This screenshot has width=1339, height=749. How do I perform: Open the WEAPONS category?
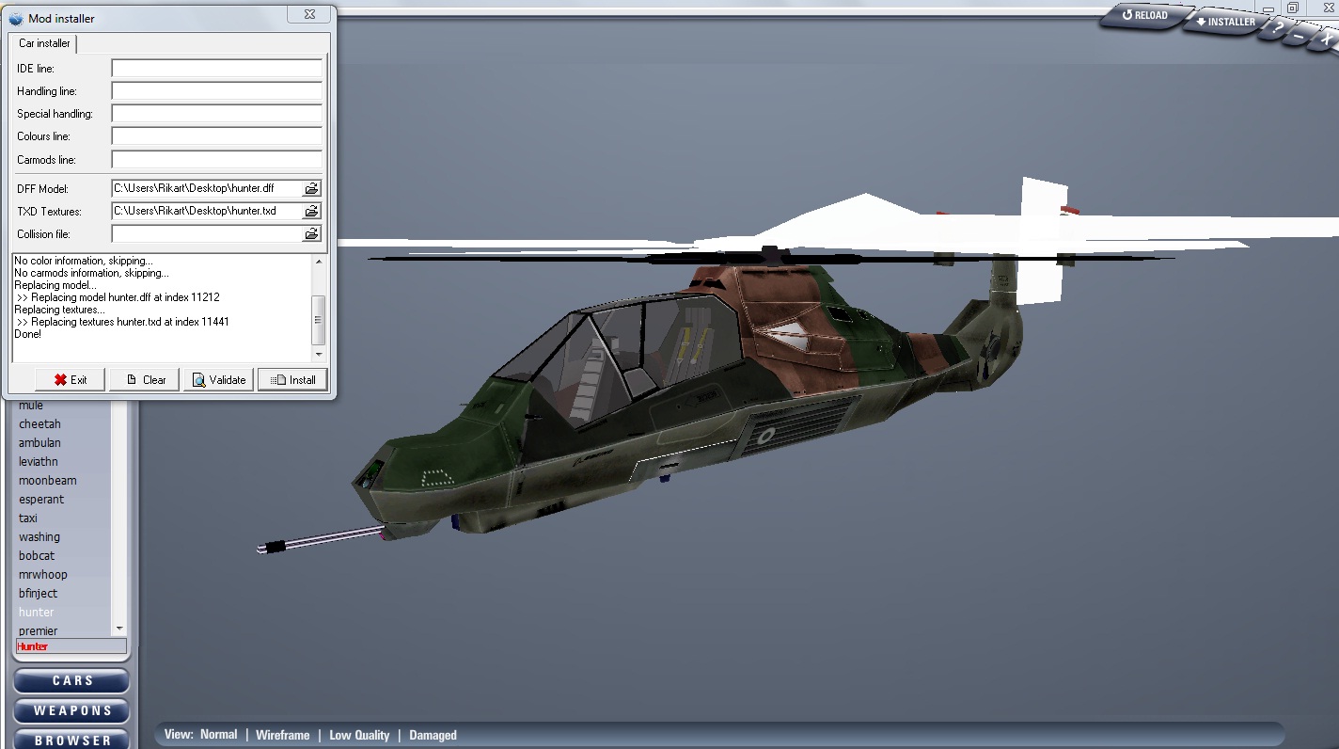(71, 711)
